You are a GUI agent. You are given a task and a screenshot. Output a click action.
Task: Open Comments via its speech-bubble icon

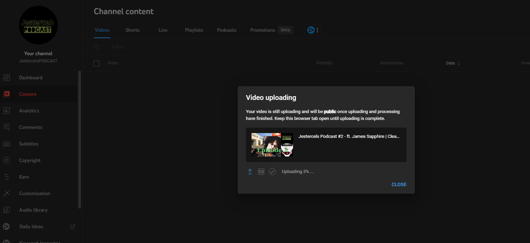[6, 127]
